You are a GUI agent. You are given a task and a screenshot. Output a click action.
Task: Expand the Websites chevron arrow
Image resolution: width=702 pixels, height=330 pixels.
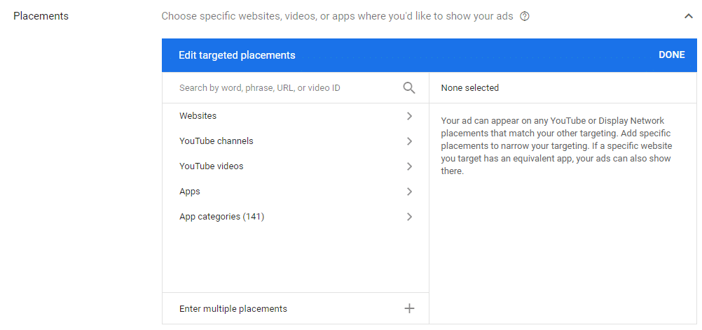click(409, 116)
